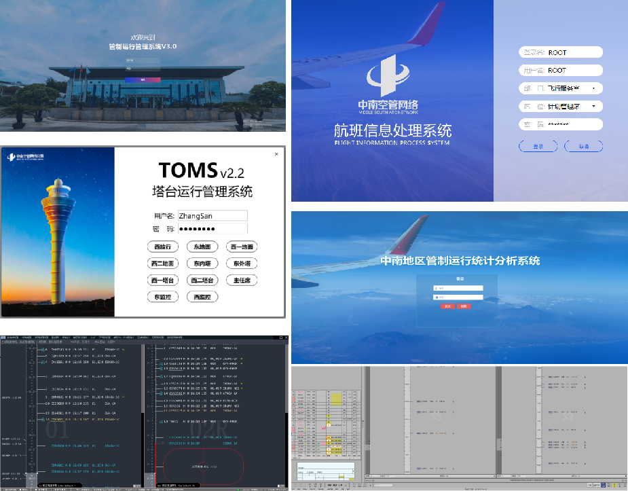Click the purple login button of V3.0 system
628x491 pixels.
point(143,79)
